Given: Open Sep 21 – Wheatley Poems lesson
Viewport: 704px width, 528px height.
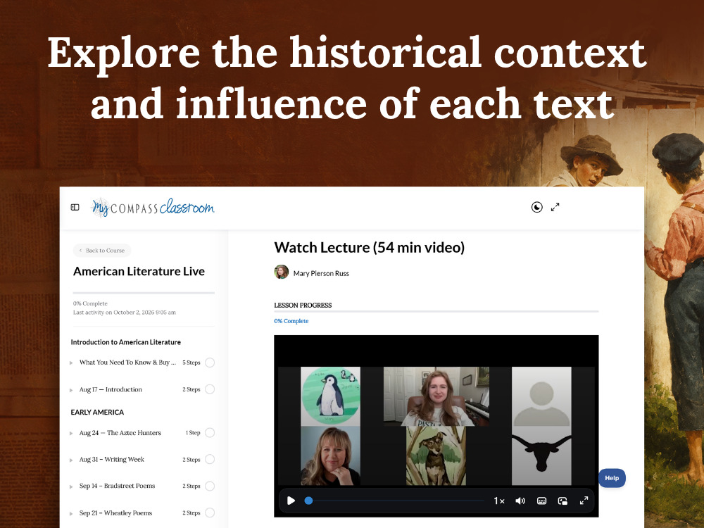Looking at the screenshot, I should click(116, 513).
